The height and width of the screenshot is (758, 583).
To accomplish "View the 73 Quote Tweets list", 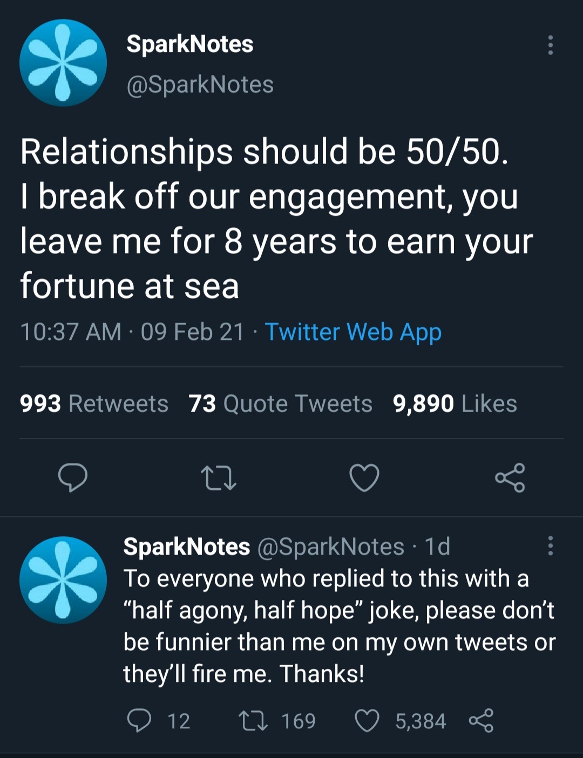I will [280, 404].
